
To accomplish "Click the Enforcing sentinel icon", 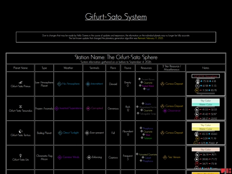I will (89, 157).
